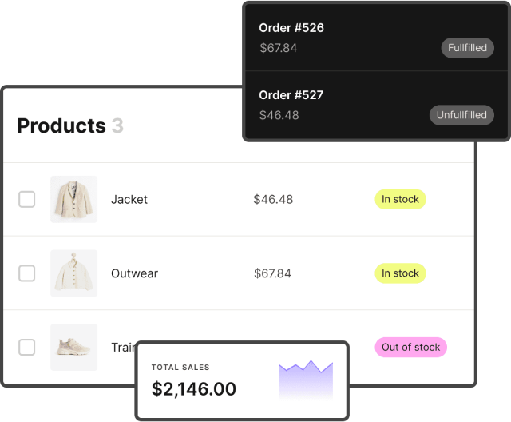
Task: Click the Jacket price $46.48
Action: click(x=272, y=199)
